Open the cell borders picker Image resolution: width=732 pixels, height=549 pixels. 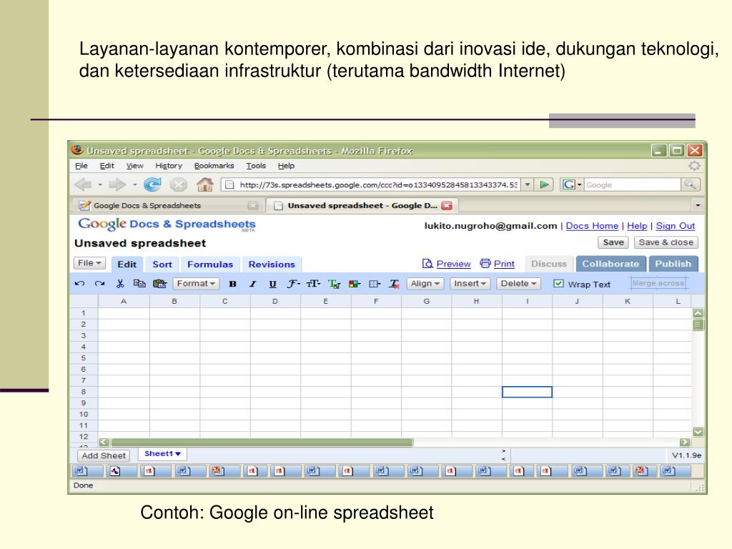[x=375, y=284]
